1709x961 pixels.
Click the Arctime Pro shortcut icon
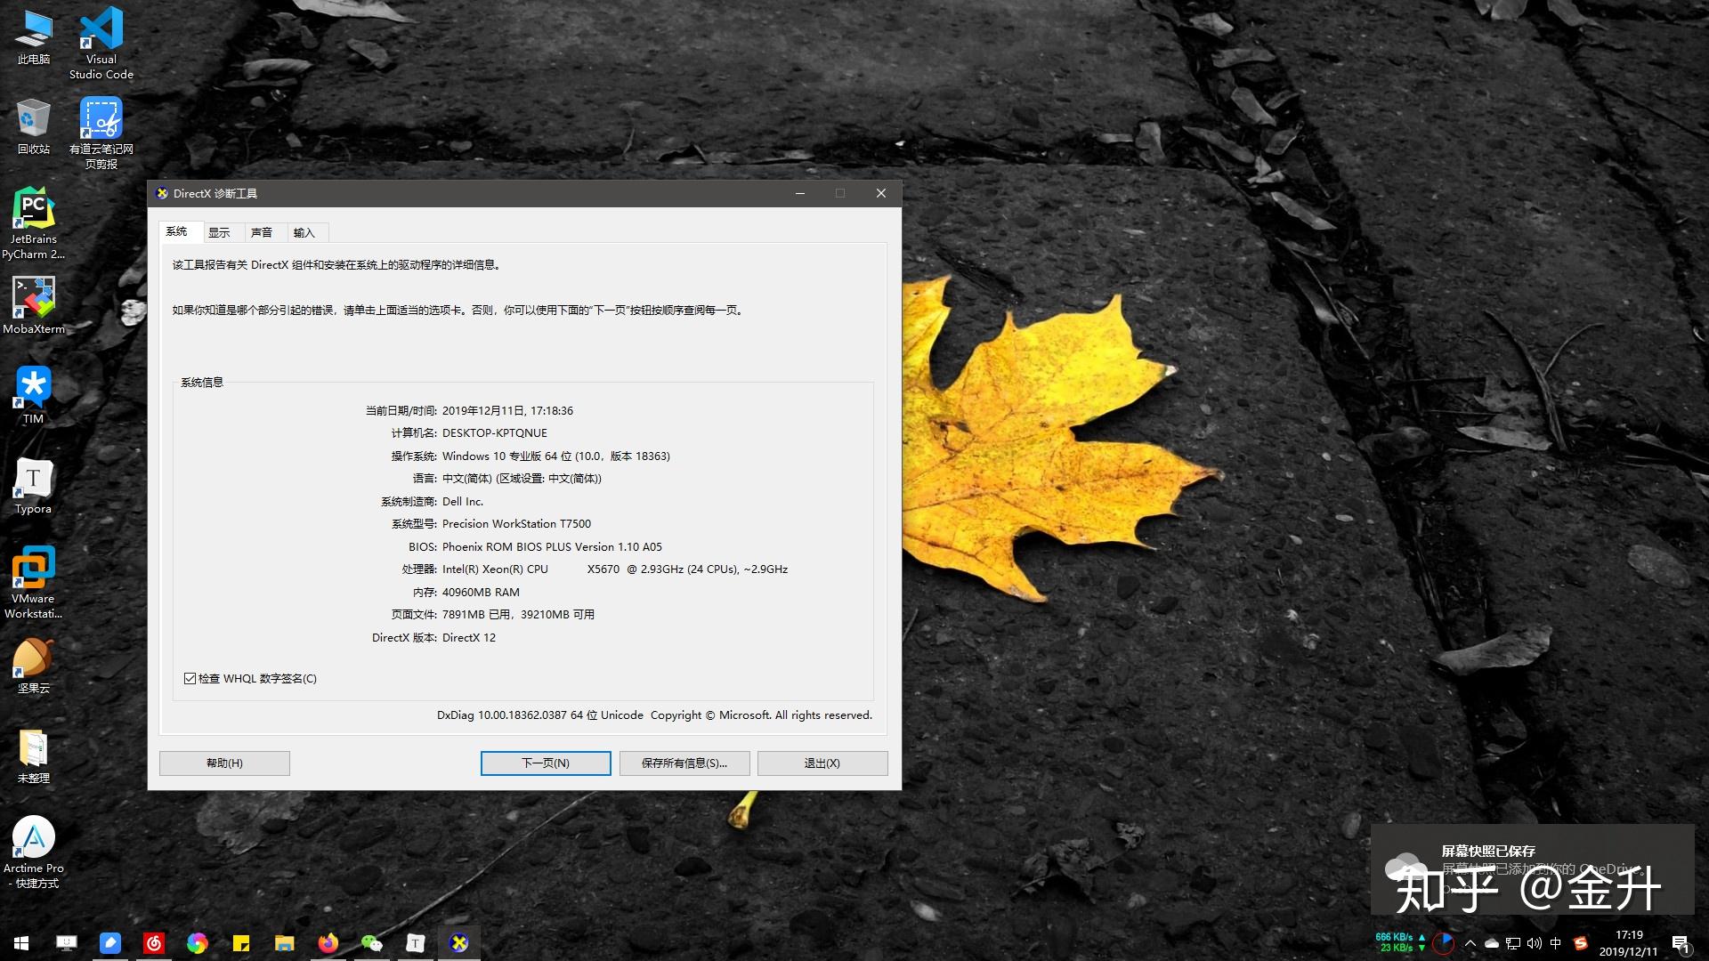click(33, 838)
